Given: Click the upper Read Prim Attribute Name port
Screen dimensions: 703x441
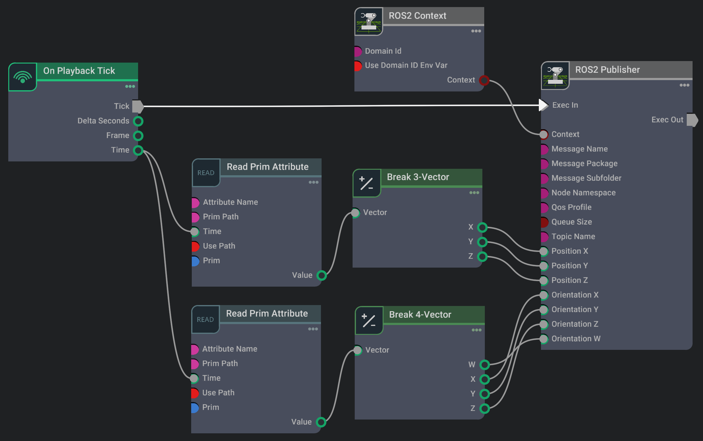Looking at the screenshot, I should point(195,203).
